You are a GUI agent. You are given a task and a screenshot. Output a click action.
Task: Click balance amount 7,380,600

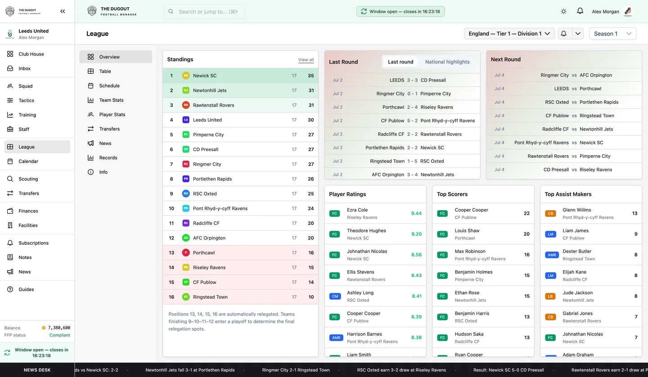pos(59,328)
